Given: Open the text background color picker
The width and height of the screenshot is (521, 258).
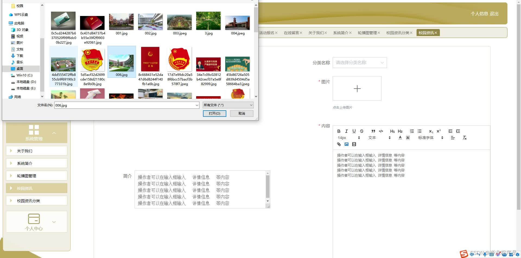Looking at the screenshot, I should pos(408,138).
